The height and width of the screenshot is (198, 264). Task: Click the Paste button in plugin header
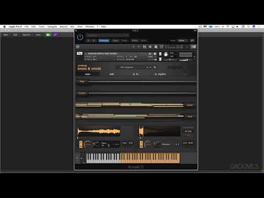pos(124,41)
